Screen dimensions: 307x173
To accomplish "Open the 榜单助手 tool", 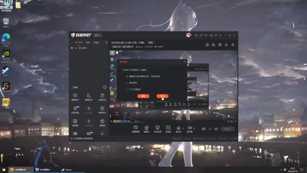I will (102, 110).
